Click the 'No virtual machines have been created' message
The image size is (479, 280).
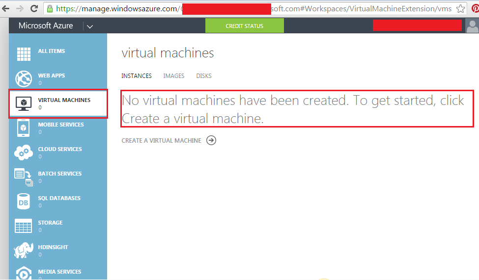tap(293, 109)
